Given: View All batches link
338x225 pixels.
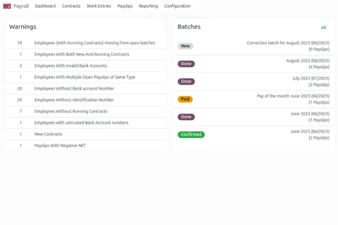Looking at the screenshot, I should point(323,28).
